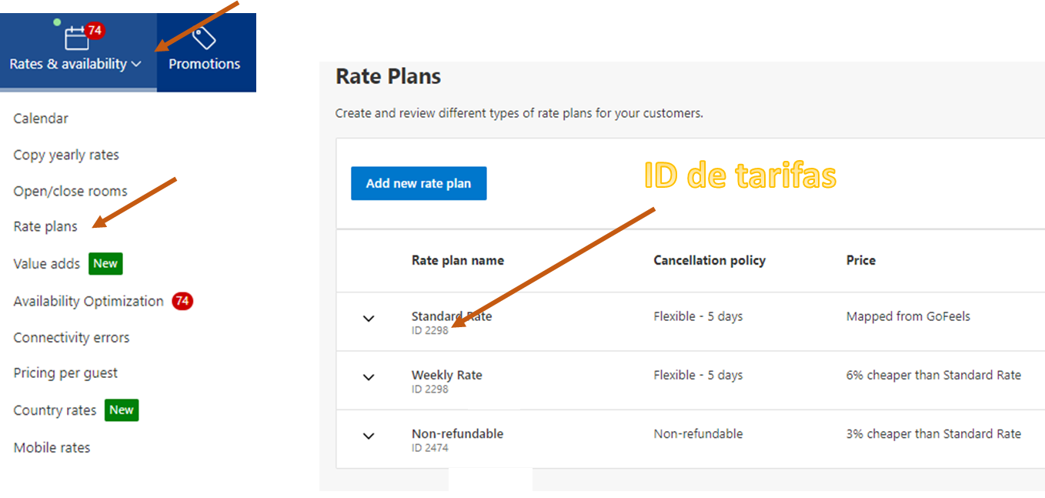Open the Promotions tab
Viewport: 1045px width, 498px height.
205,64
